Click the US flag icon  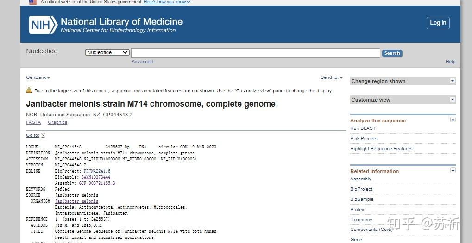tap(32, 2)
